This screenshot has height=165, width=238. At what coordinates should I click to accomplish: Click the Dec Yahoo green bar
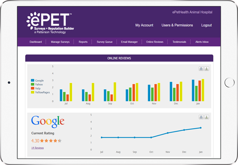click(174, 95)
